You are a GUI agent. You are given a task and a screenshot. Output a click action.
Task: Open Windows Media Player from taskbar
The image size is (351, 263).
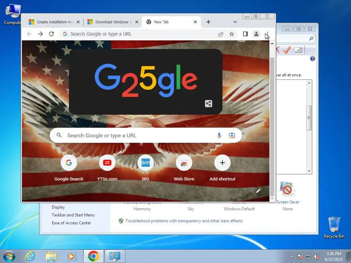72,256
